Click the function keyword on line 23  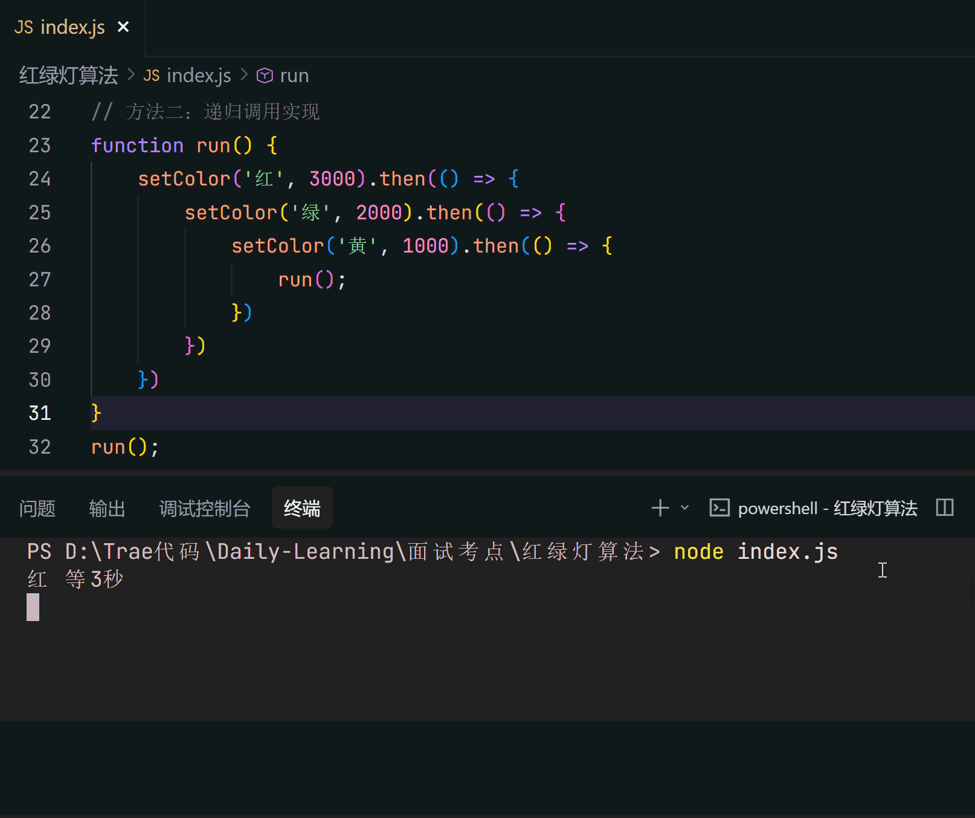[x=137, y=146]
